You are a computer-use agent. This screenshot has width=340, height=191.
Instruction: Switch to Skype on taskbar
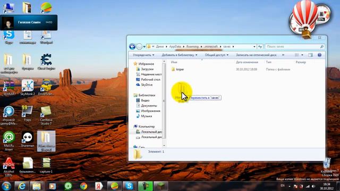click(130, 186)
